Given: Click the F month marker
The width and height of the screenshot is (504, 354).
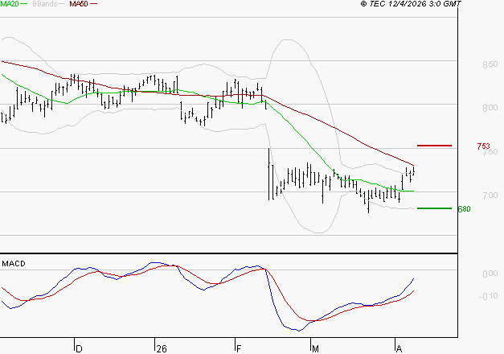Looking at the screenshot, I should tap(239, 349).
